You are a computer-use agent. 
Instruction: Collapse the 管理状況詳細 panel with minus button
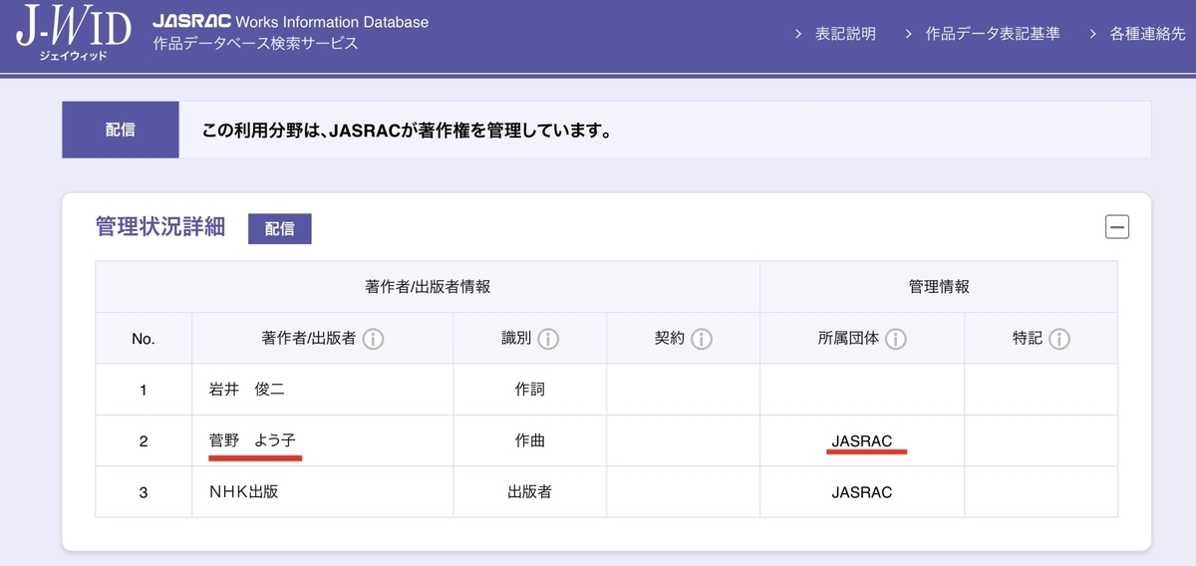point(1117,227)
